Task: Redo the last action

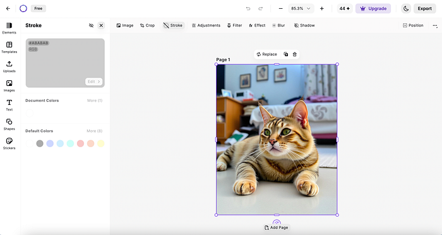Action: (x=260, y=8)
